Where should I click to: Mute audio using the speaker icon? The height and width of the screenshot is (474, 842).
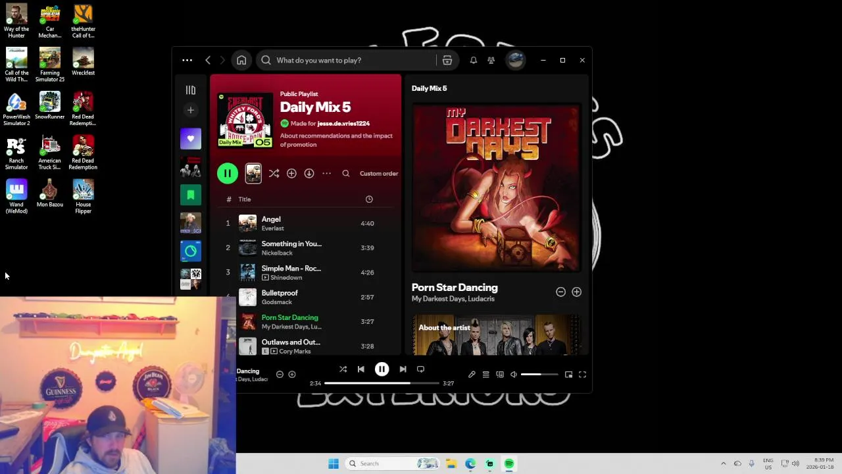click(x=514, y=375)
